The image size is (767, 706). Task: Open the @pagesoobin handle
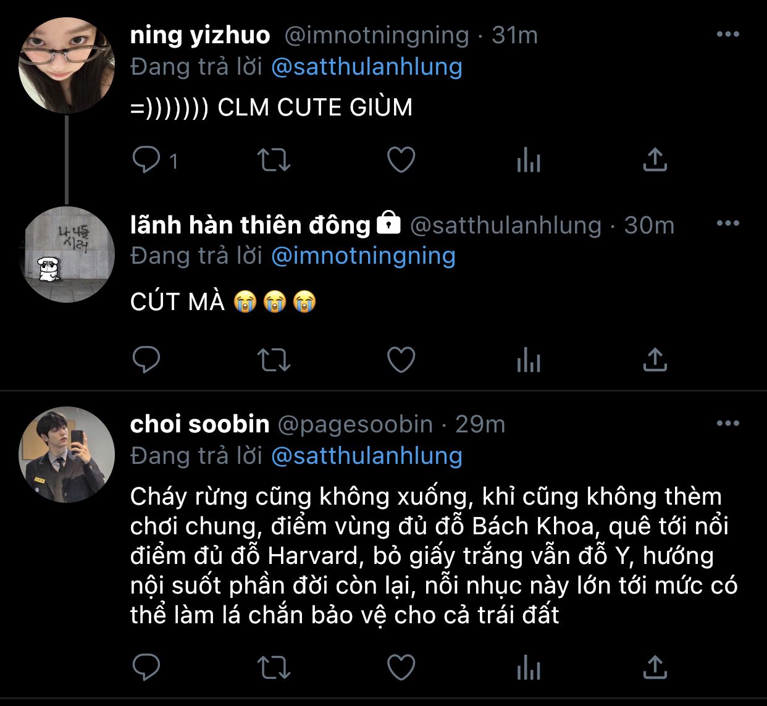pos(355,424)
